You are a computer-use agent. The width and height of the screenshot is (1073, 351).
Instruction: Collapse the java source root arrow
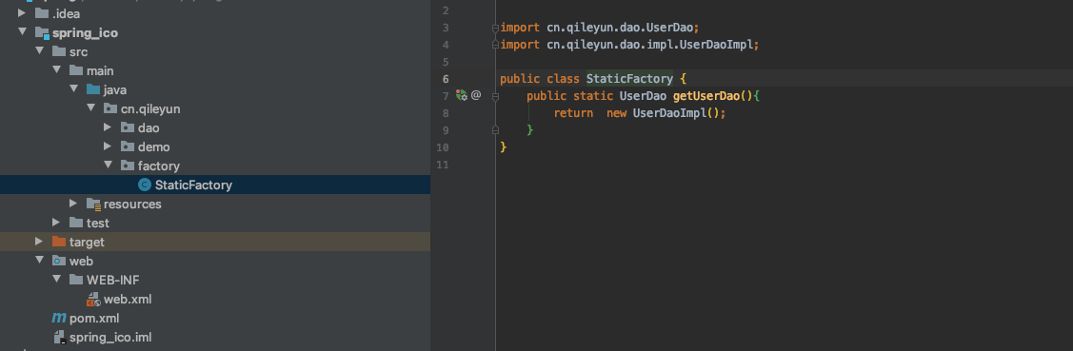(x=73, y=89)
